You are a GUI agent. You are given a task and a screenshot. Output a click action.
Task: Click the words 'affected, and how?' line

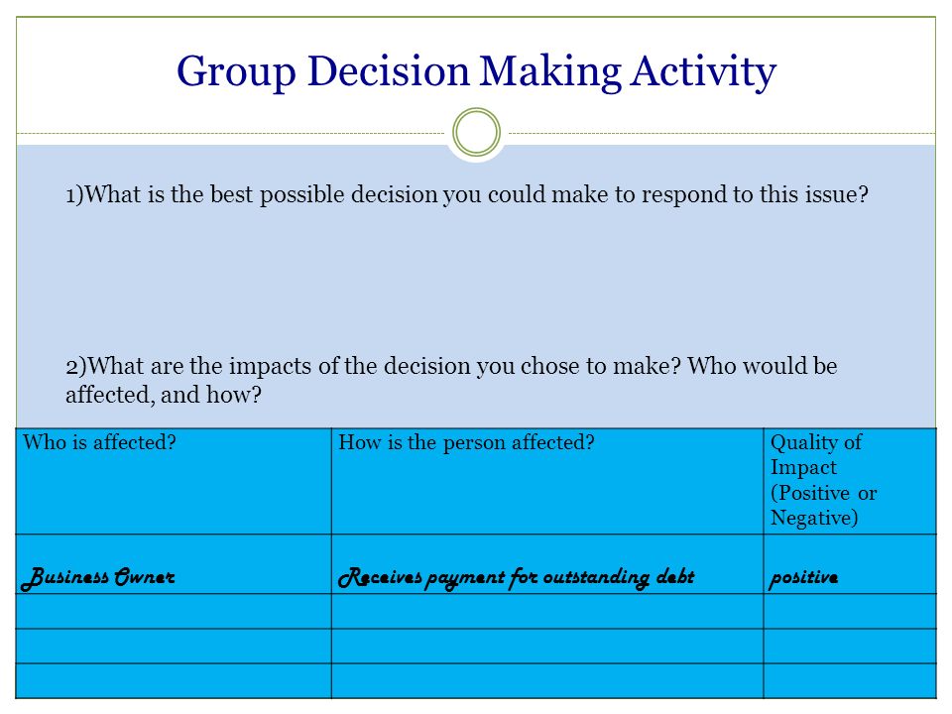tap(164, 395)
